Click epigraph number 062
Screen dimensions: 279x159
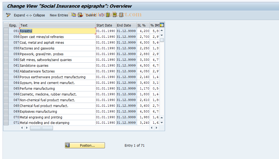pyautogui.click(x=14, y=71)
